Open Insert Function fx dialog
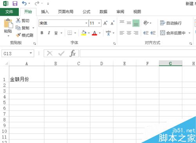This screenshot has height=143, width=196. (x=73, y=53)
